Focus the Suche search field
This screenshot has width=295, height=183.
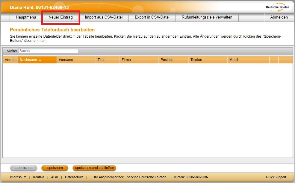pos(48,51)
